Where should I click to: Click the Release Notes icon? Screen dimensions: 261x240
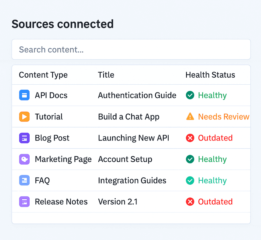coord(24,201)
